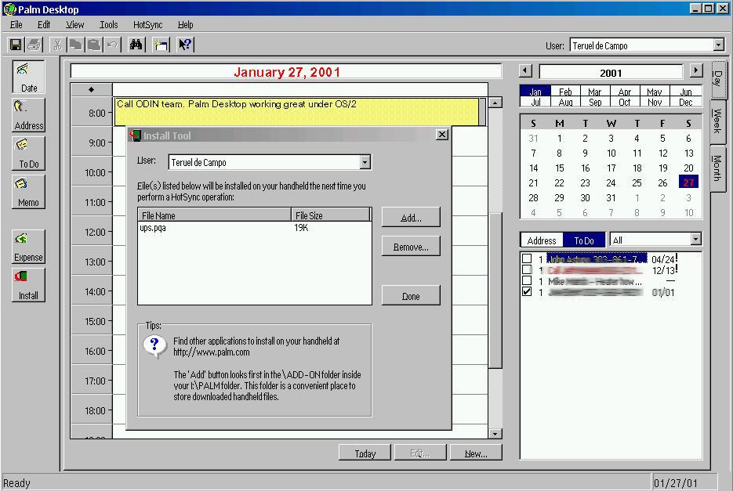Open Find with the binoculars icon
Screen dimensions: 733x491
pos(136,45)
